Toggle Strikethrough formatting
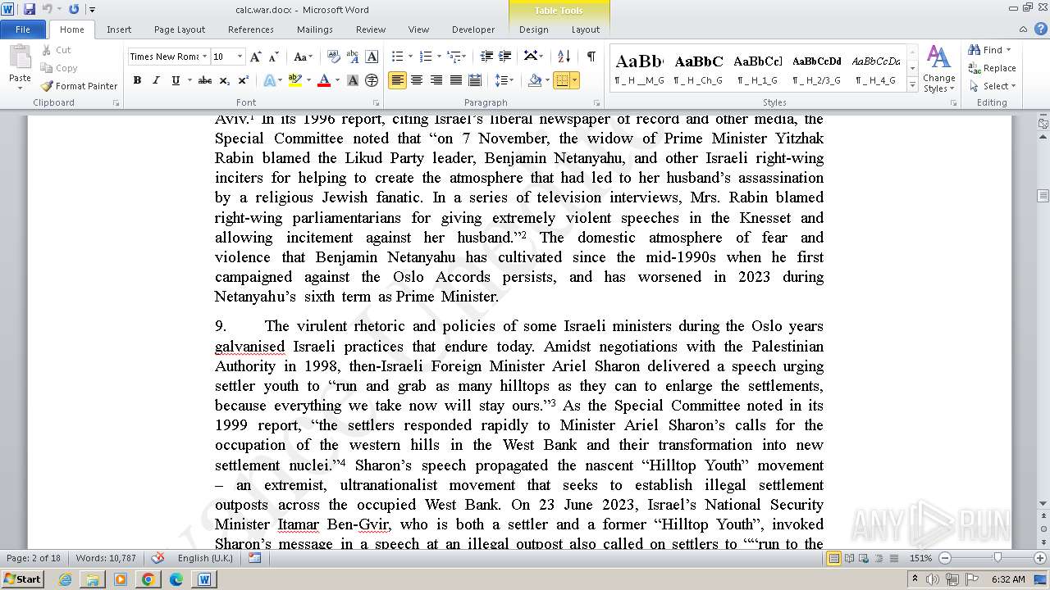Screen dimensions: 1050x590 205,80
